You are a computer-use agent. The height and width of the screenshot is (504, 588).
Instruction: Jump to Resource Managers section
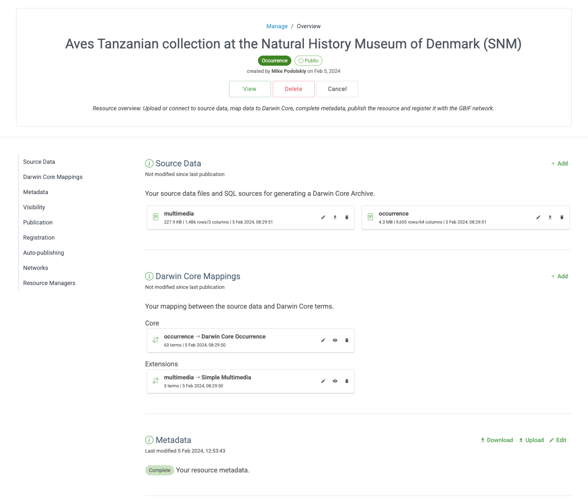point(49,283)
